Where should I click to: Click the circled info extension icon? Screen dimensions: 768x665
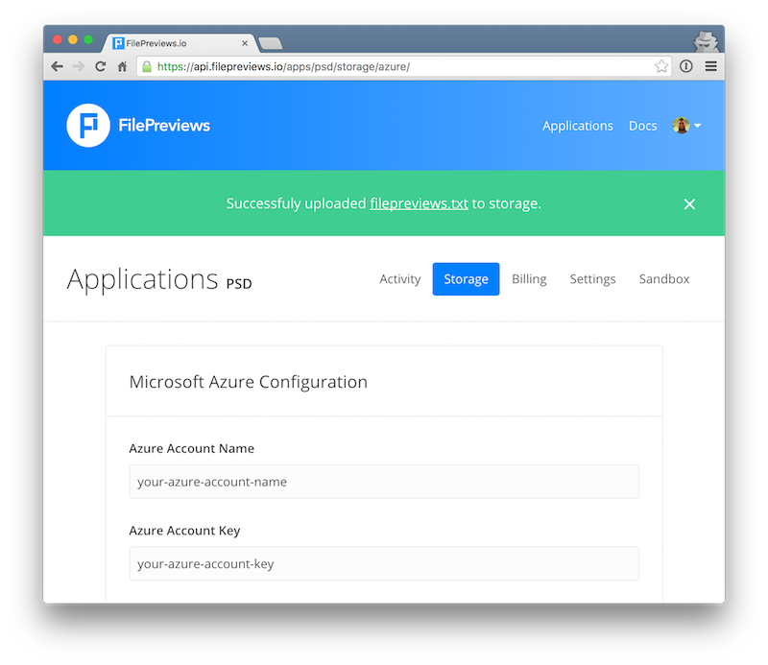(x=685, y=66)
